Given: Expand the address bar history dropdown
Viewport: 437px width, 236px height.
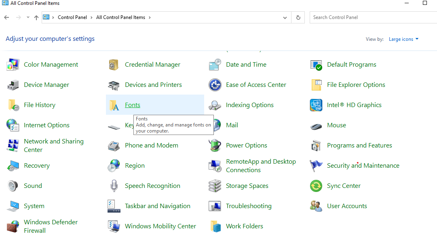Looking at the screenshot, I should pos(285,17).
